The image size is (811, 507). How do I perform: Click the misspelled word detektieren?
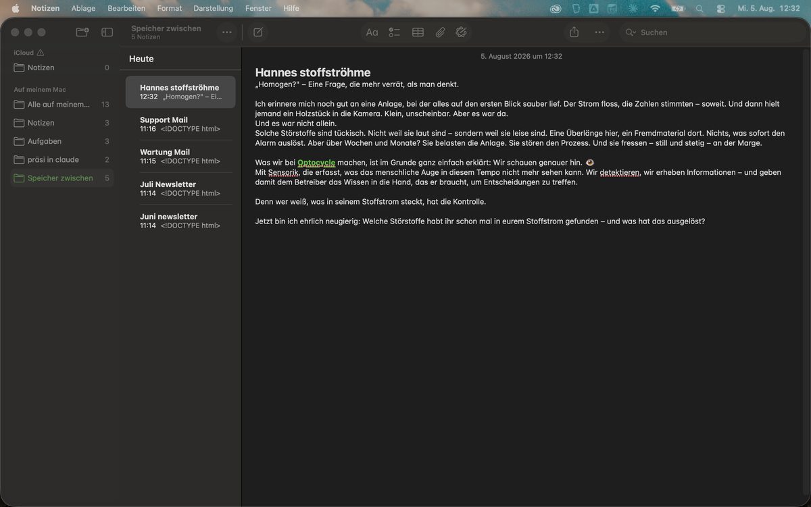coord(619,172)
